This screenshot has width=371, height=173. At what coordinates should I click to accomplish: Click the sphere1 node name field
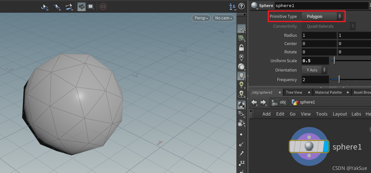click(321, 6)
